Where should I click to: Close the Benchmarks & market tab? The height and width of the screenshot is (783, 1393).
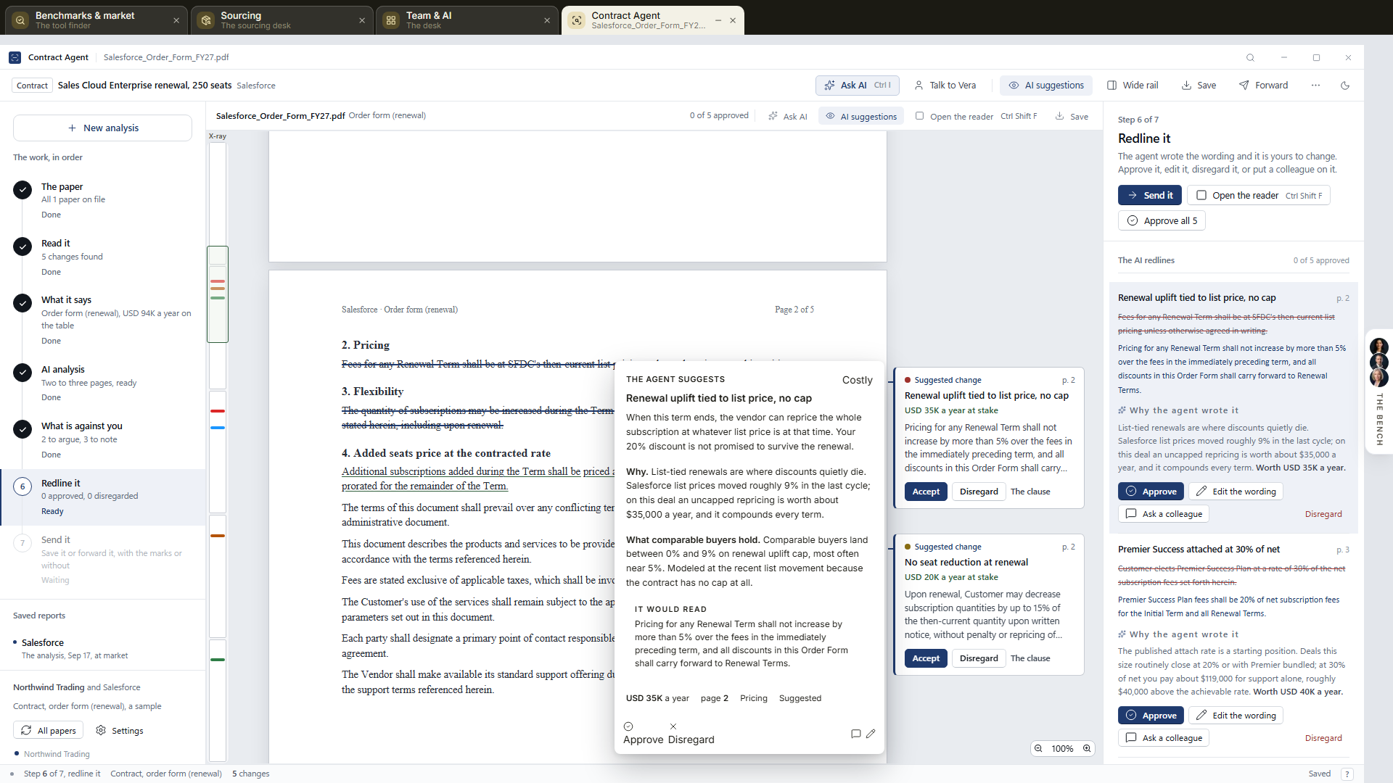coord(176,20)
